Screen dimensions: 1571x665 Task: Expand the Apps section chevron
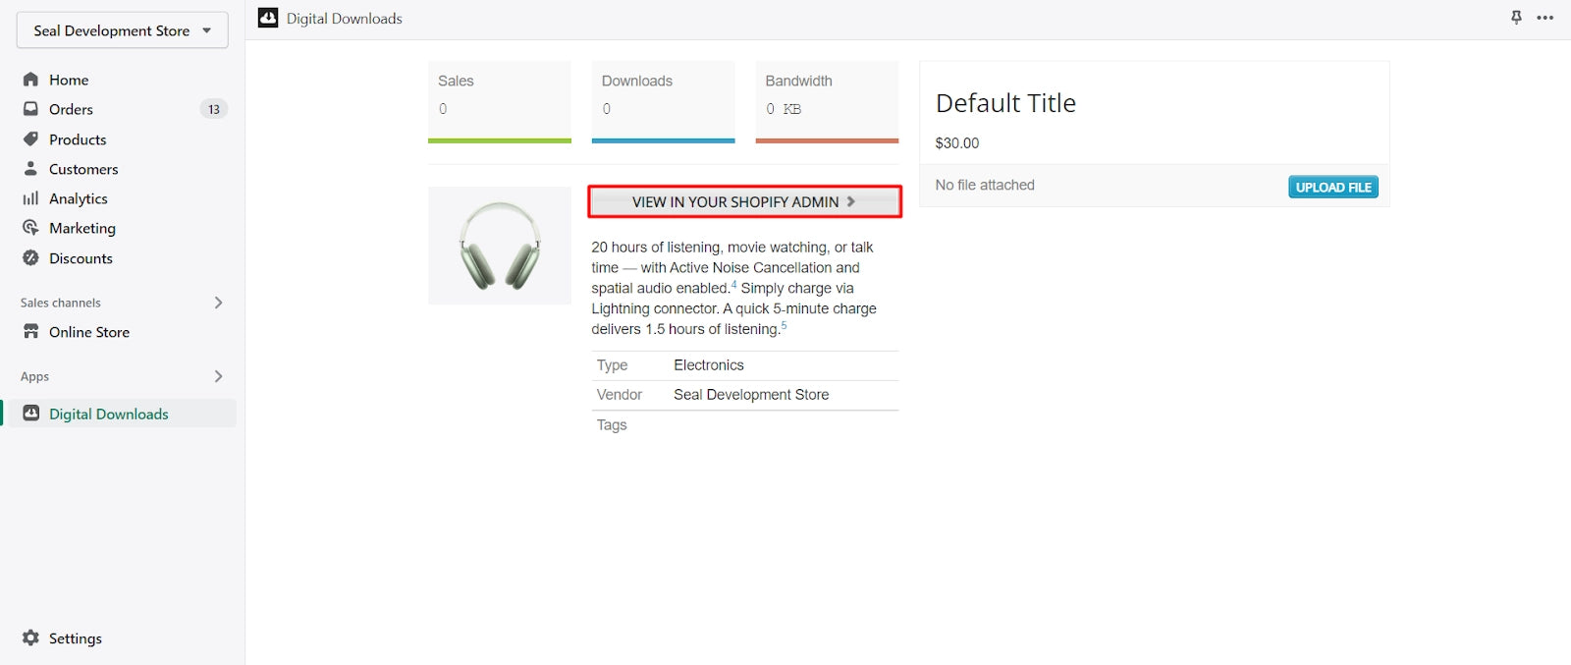(218, 376)
